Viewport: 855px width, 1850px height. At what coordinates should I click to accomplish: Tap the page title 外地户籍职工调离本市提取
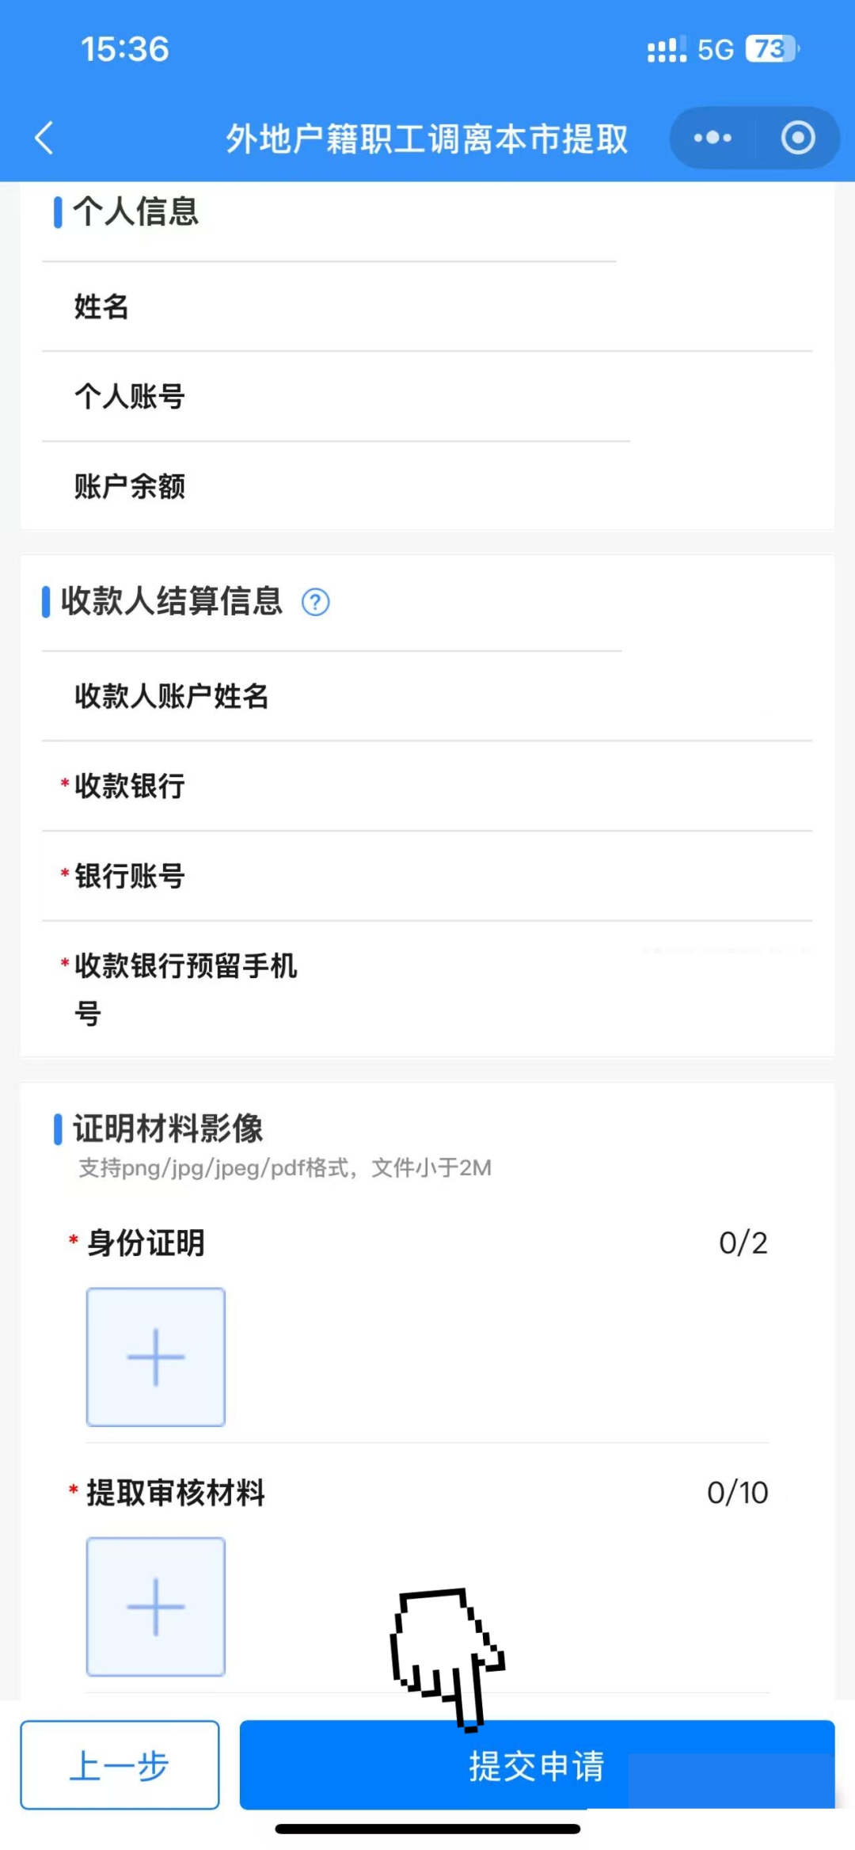(427, 139)
